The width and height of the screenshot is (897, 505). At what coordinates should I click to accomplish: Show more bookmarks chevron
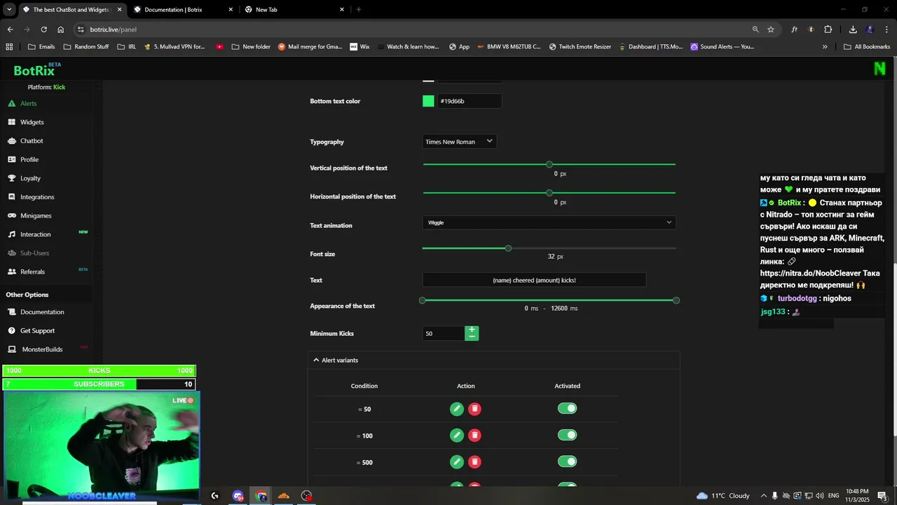[x=825, y=47]
